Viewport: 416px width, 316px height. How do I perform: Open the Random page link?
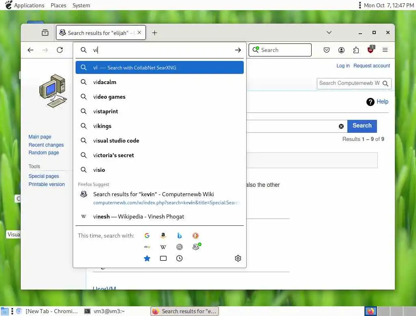click(x=43, y=153)
